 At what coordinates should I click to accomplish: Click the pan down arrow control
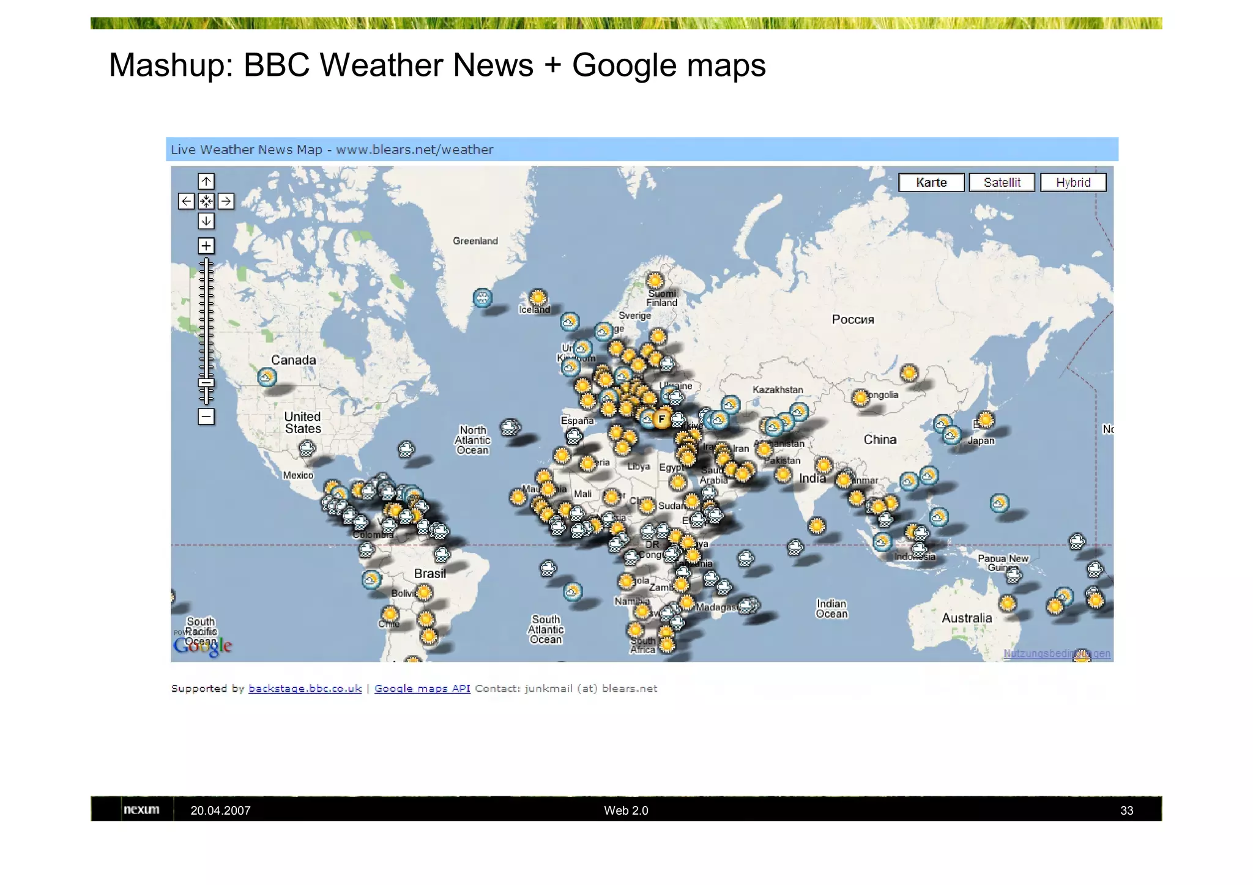pyautogui.click(x=206, y=221)
